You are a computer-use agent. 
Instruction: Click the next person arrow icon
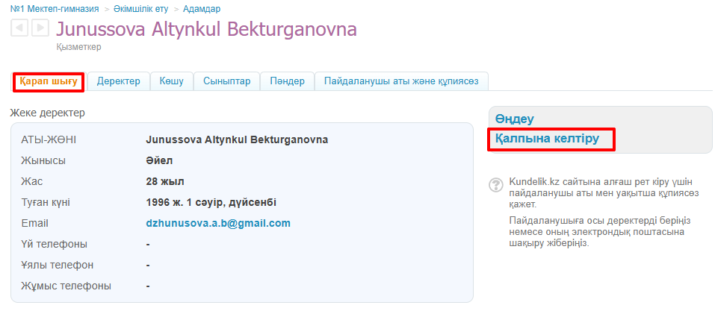coord(40,28)
